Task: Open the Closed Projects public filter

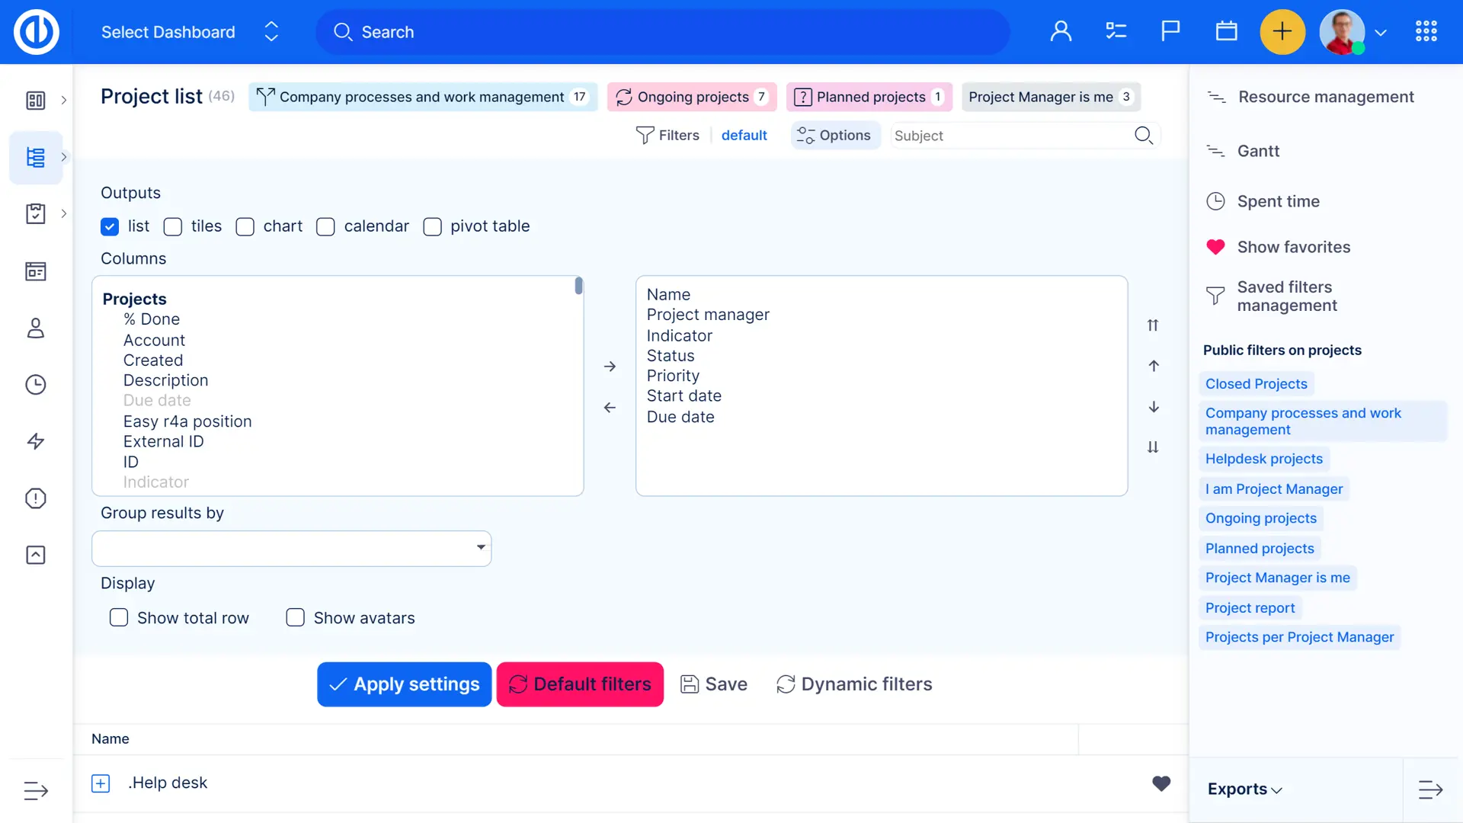Action: pyautogui.click(x=1256, y=384)
